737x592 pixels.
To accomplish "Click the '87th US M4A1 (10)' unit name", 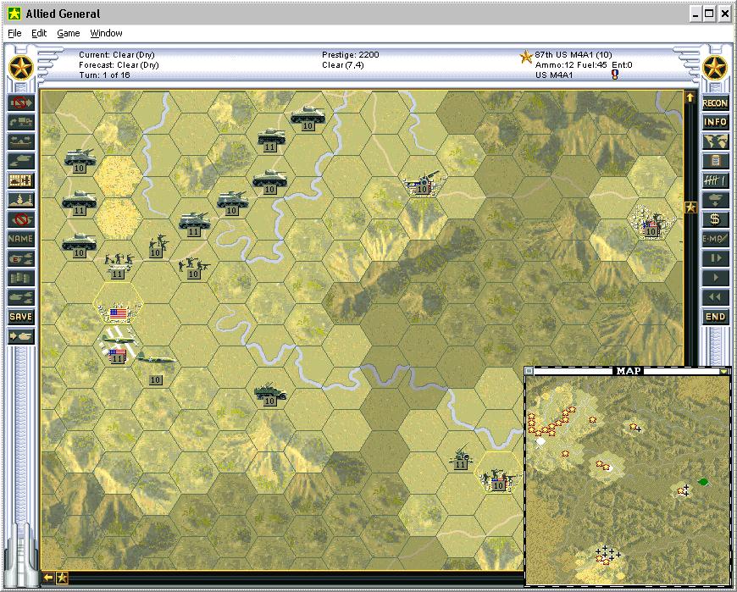I will coord(574,54).
